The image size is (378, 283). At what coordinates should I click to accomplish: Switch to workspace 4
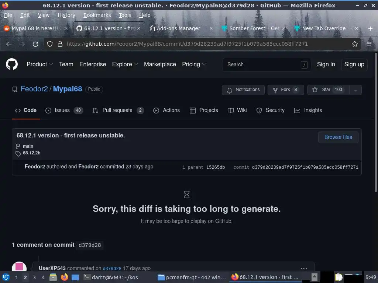(x=43, y=277)
